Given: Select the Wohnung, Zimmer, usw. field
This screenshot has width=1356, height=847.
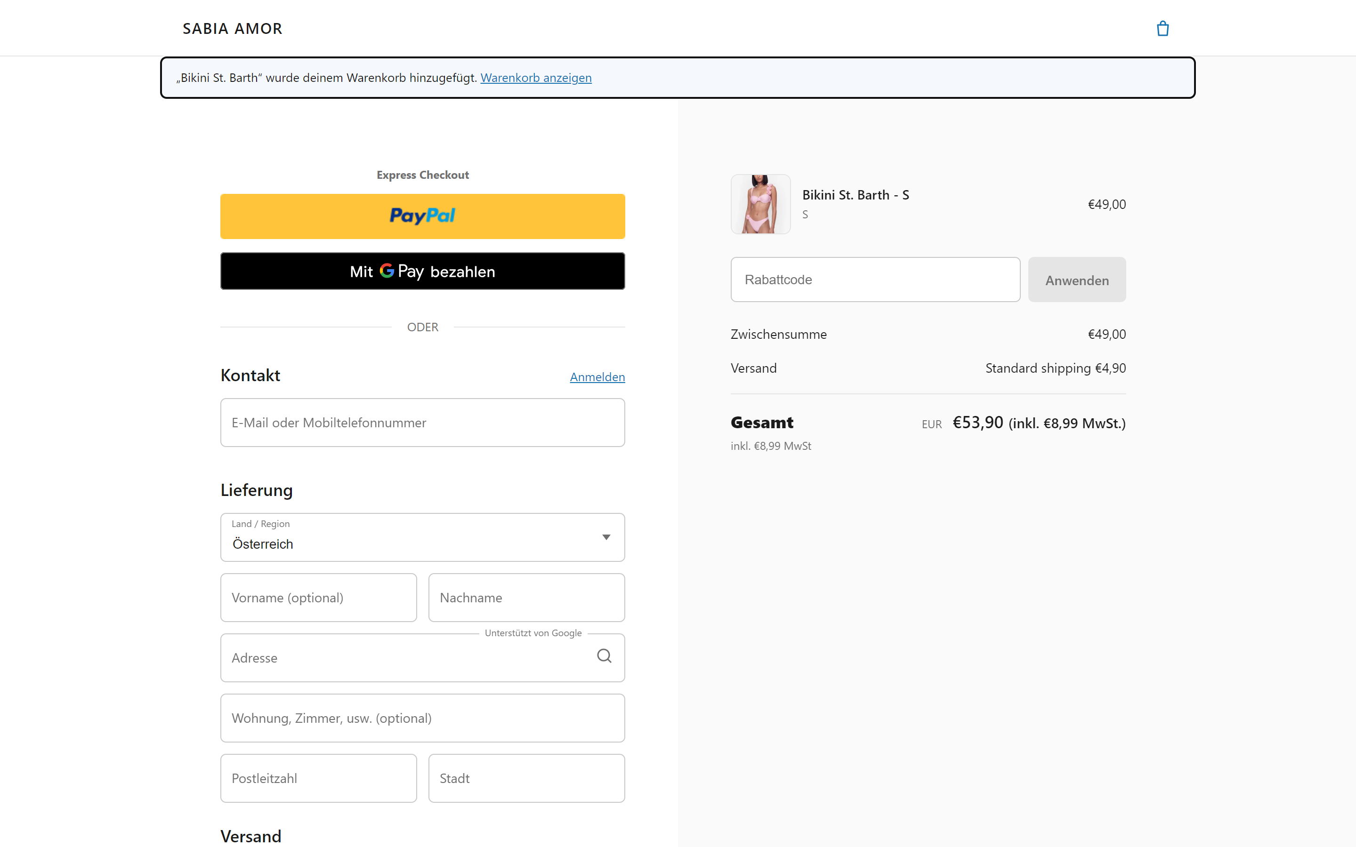Looking at the screenshot, I should [x=422, y=718].
